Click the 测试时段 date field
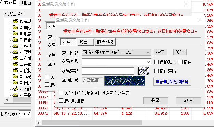Image resolution: width=214 pixels, height=127 pixels. (x=25, y=114)
